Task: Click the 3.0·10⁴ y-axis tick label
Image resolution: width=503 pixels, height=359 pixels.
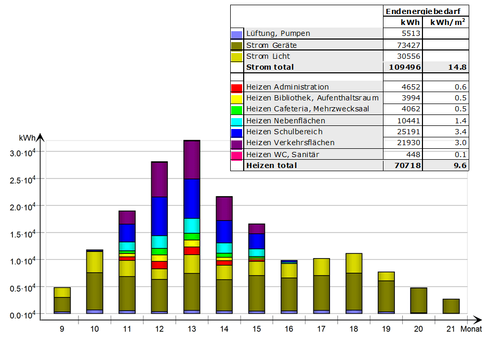Action: 22,152
